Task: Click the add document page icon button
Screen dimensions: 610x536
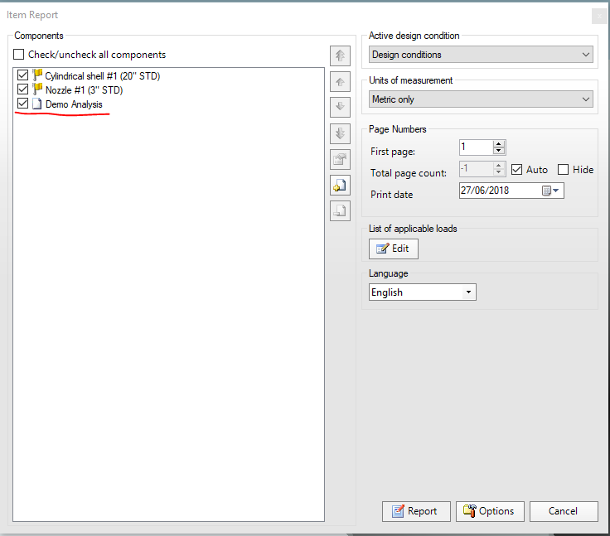Action: click(340, 185)
